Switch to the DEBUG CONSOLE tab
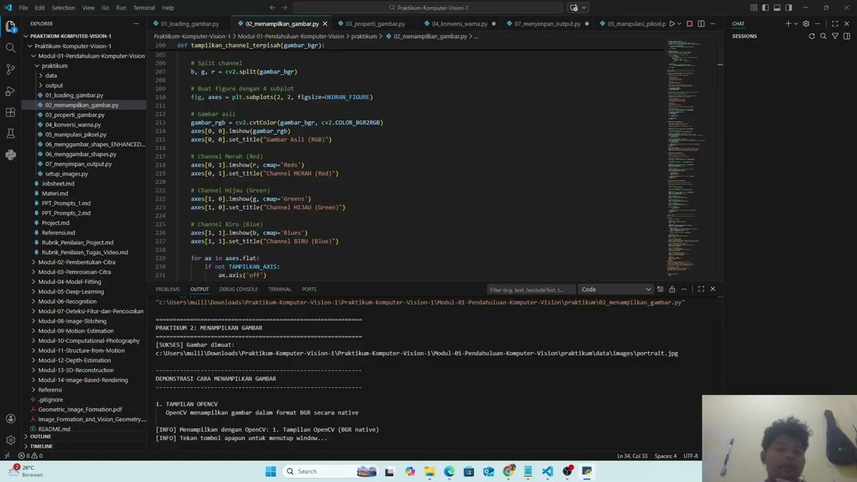The height and width of the screenshot is (482, 857). tap(238, 289)
